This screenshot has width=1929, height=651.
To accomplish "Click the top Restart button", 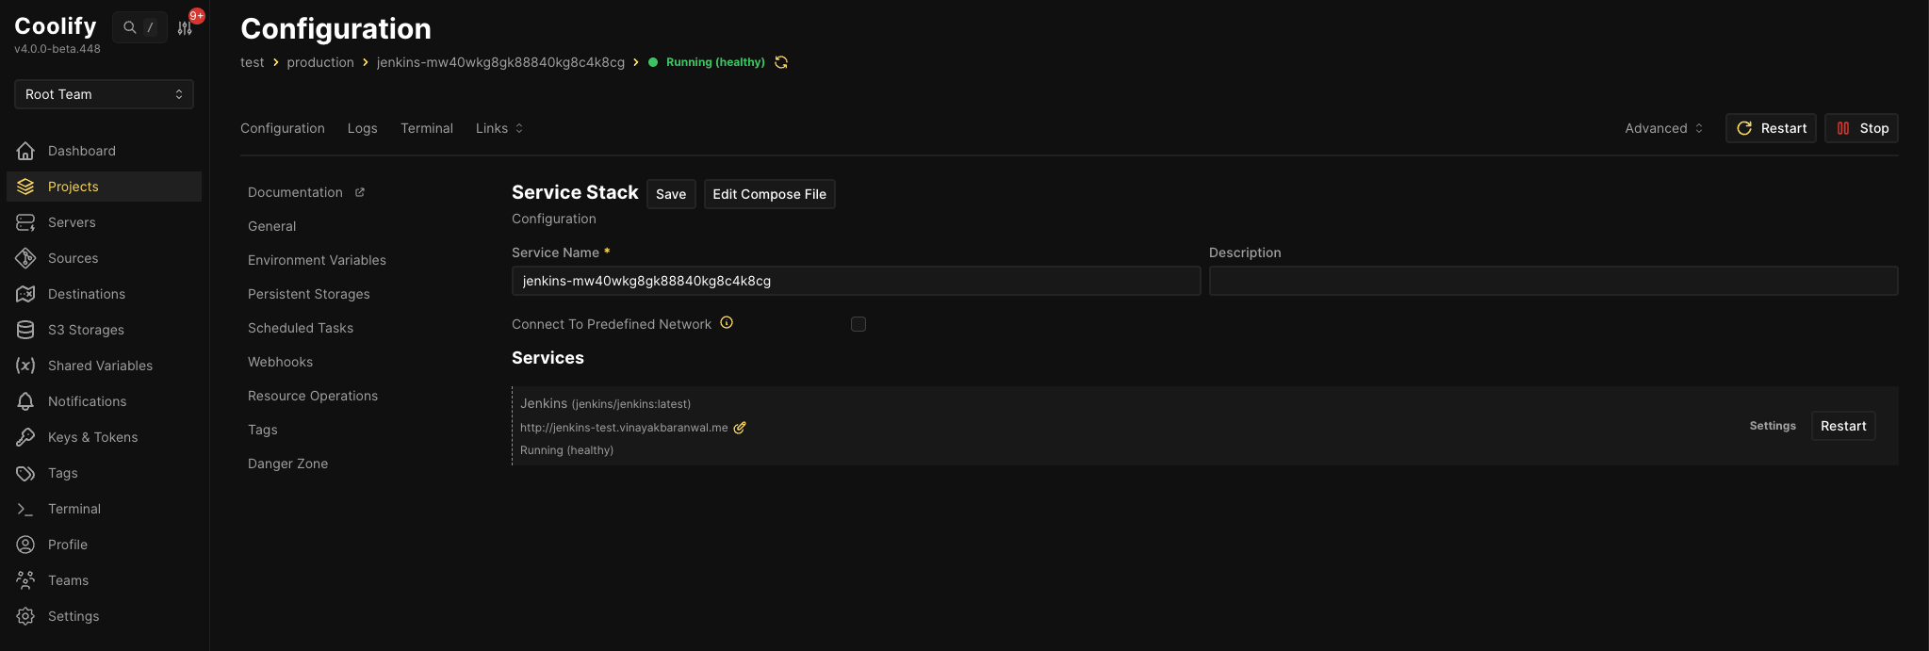I will coord(1771,128).
